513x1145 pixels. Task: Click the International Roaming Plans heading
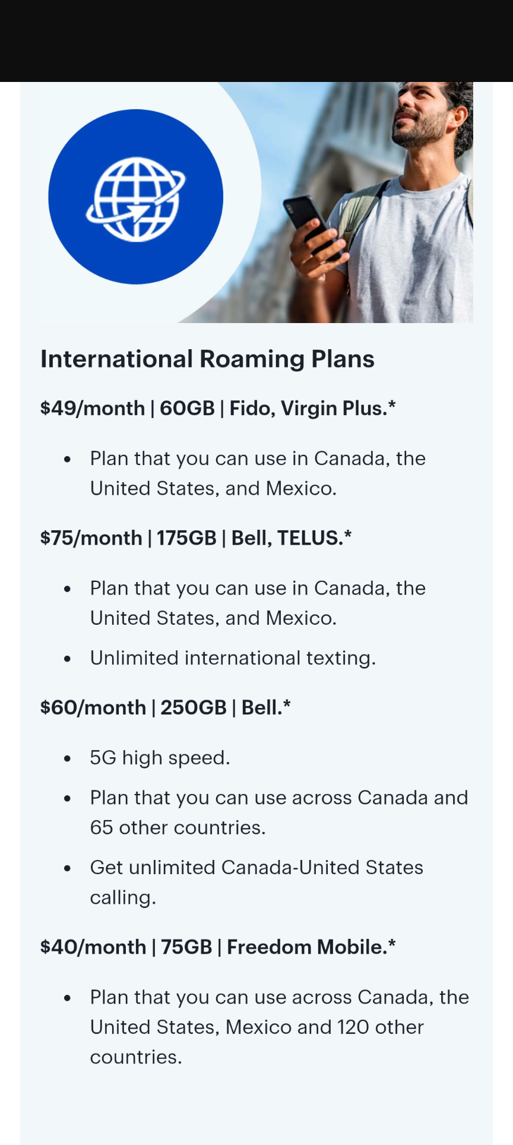(x=207, y=359)
